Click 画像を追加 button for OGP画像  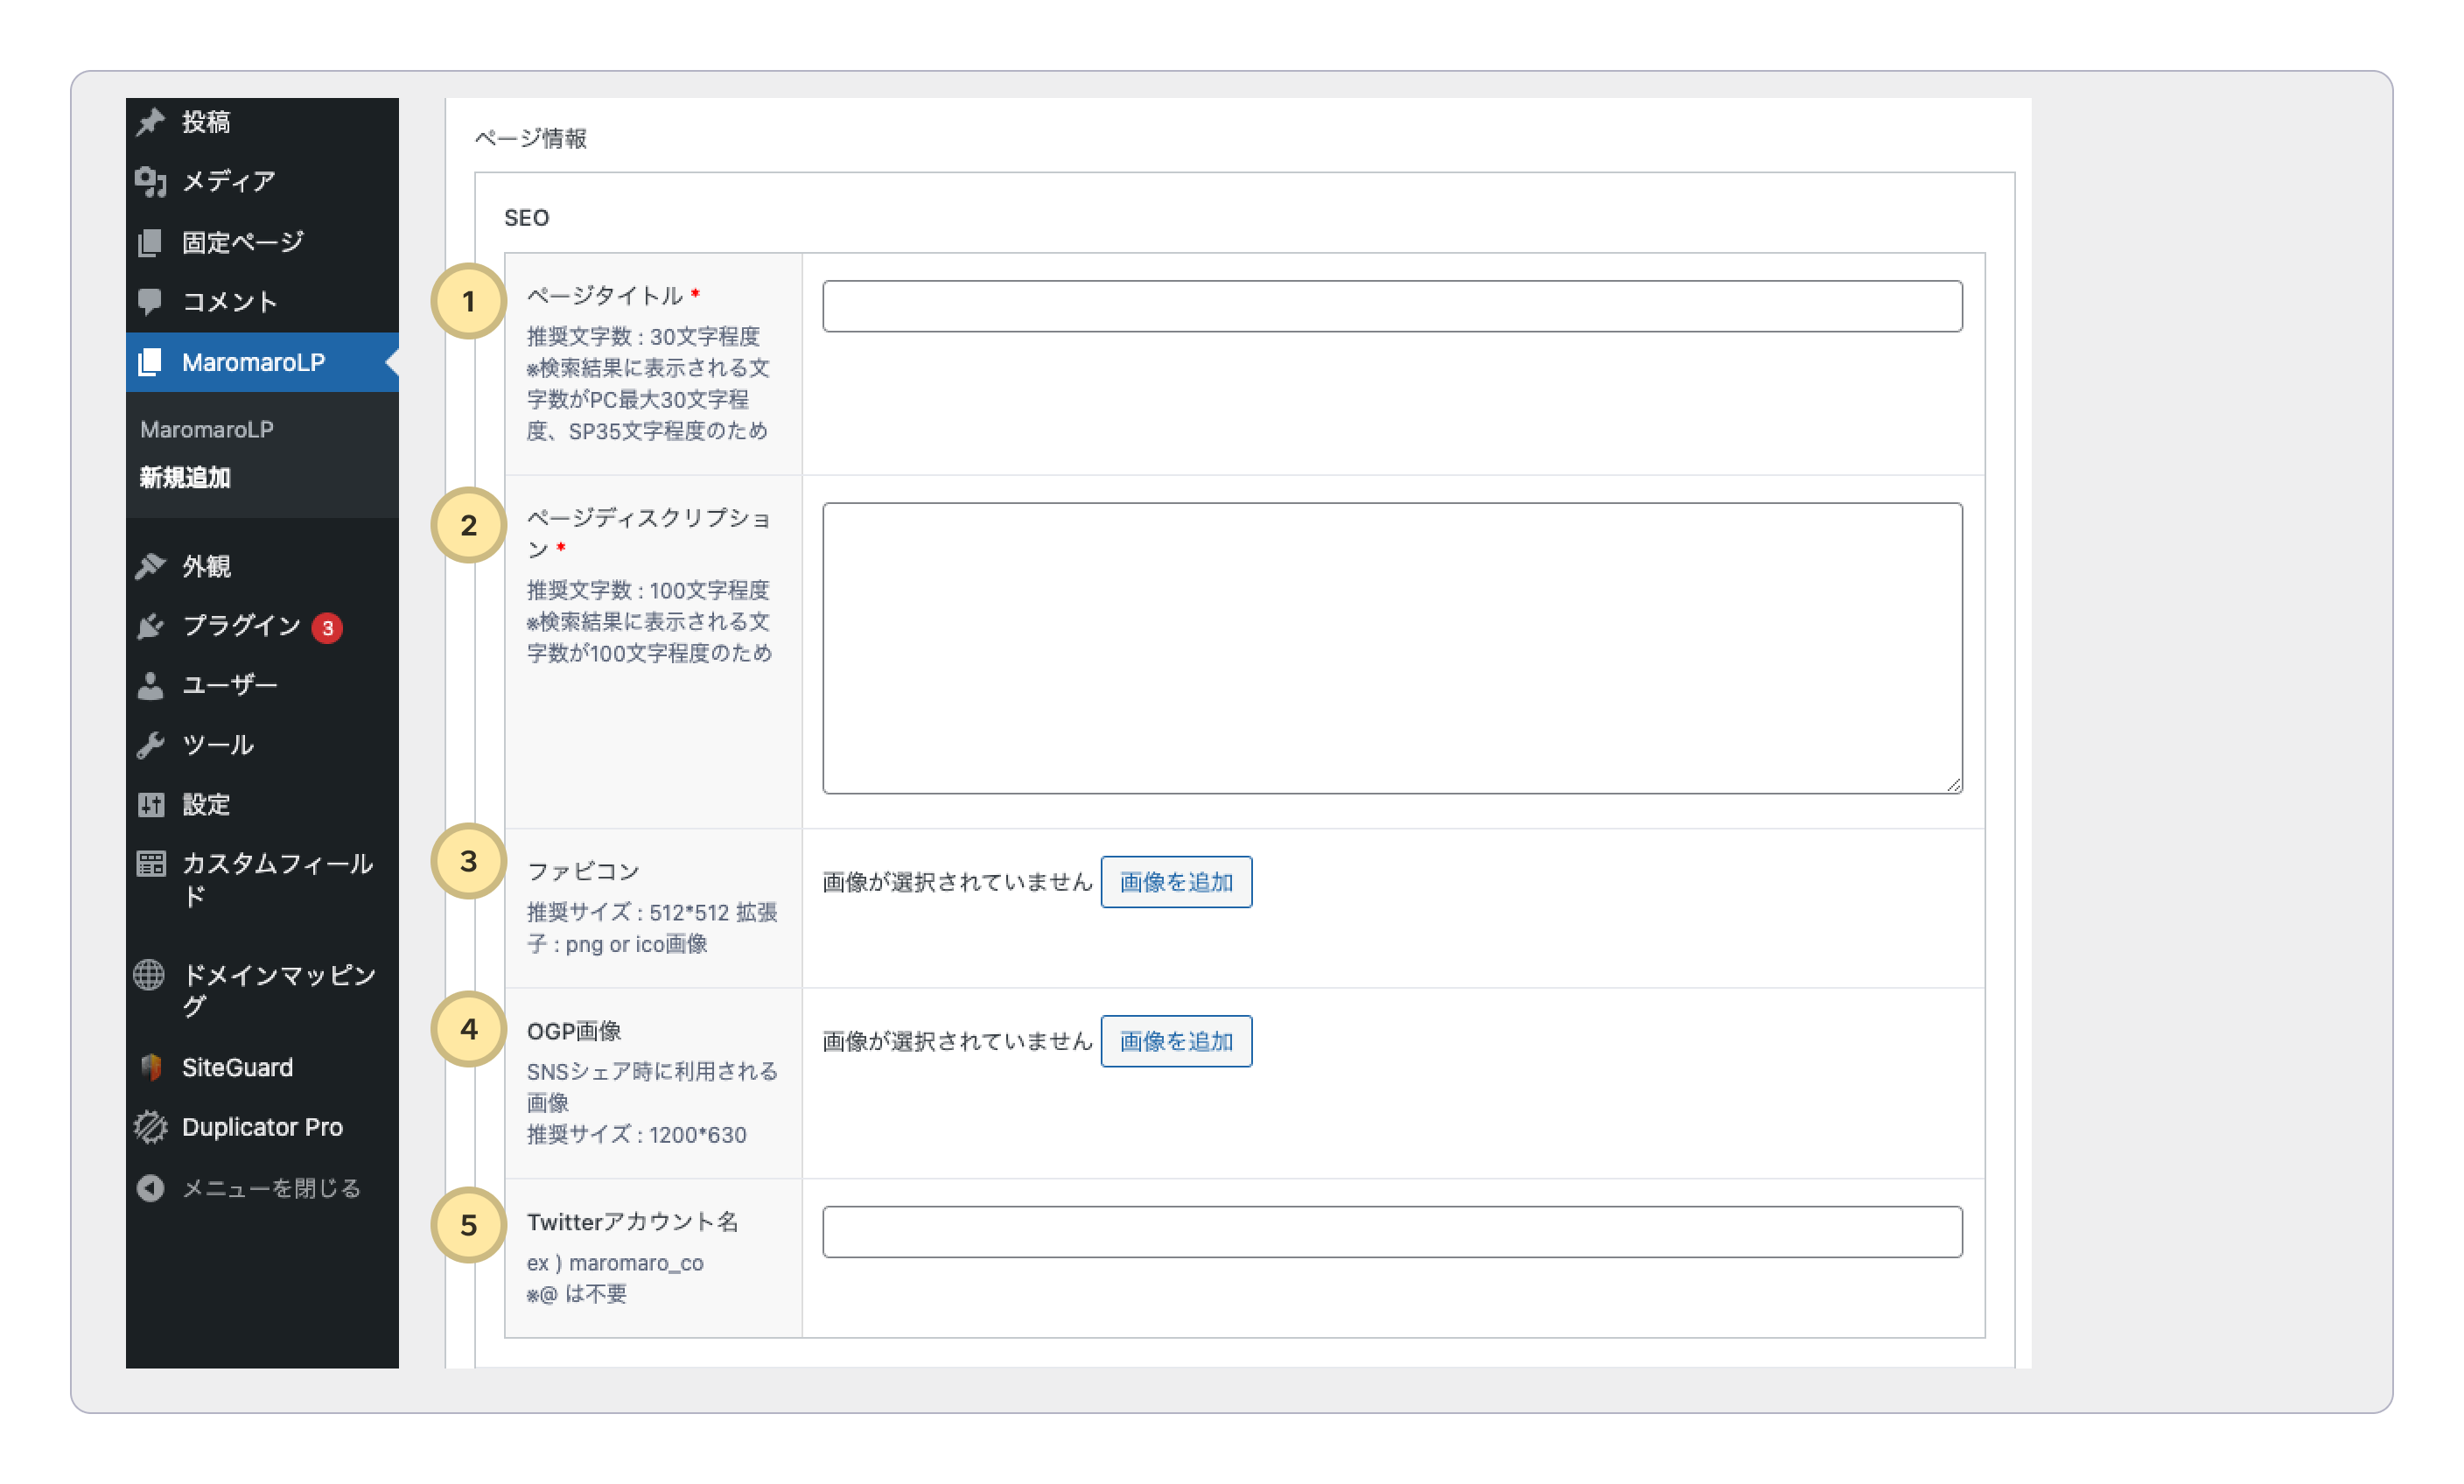coord(1175,1041)
